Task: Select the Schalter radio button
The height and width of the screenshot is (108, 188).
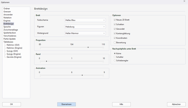Action: click(x=115, y=57)
